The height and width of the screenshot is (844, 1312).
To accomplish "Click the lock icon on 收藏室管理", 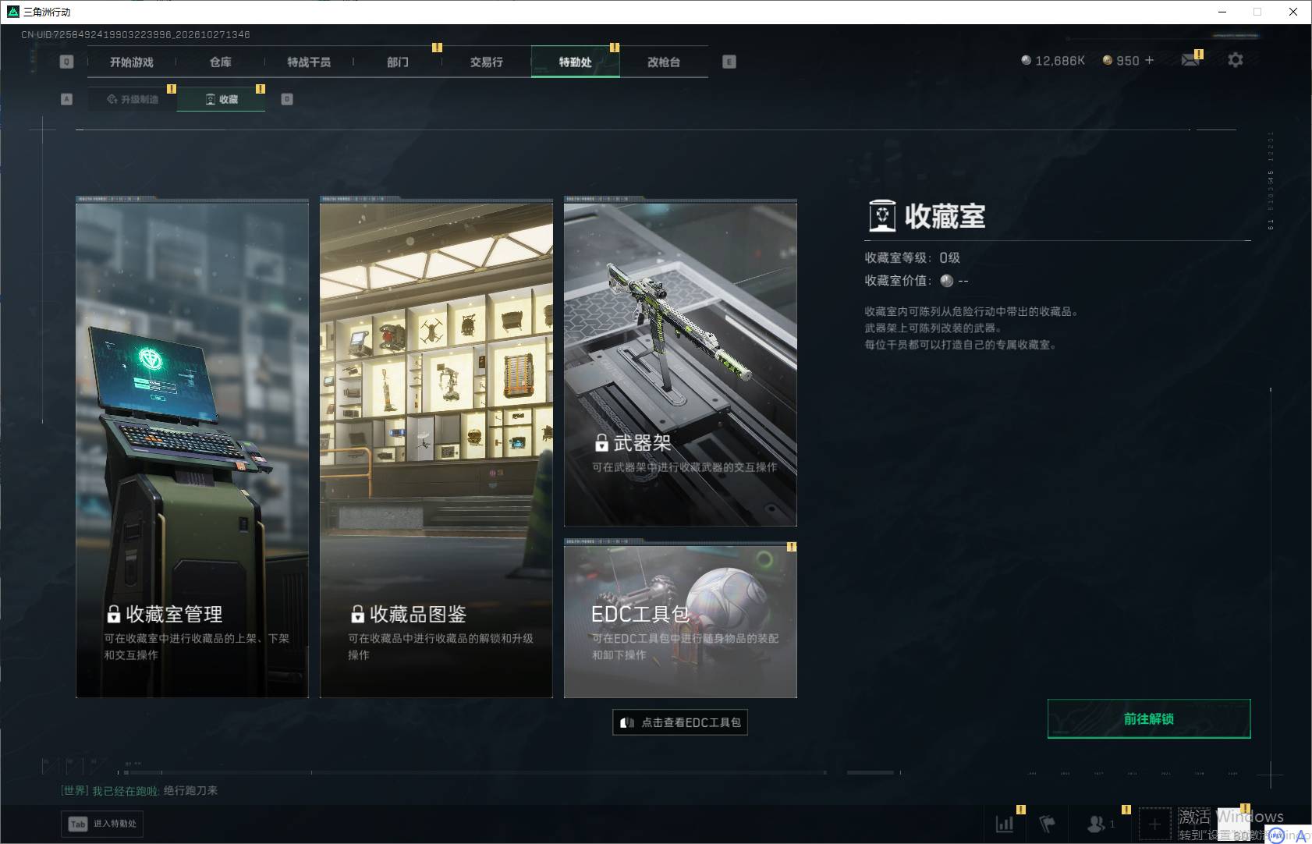I will [113, 615].
